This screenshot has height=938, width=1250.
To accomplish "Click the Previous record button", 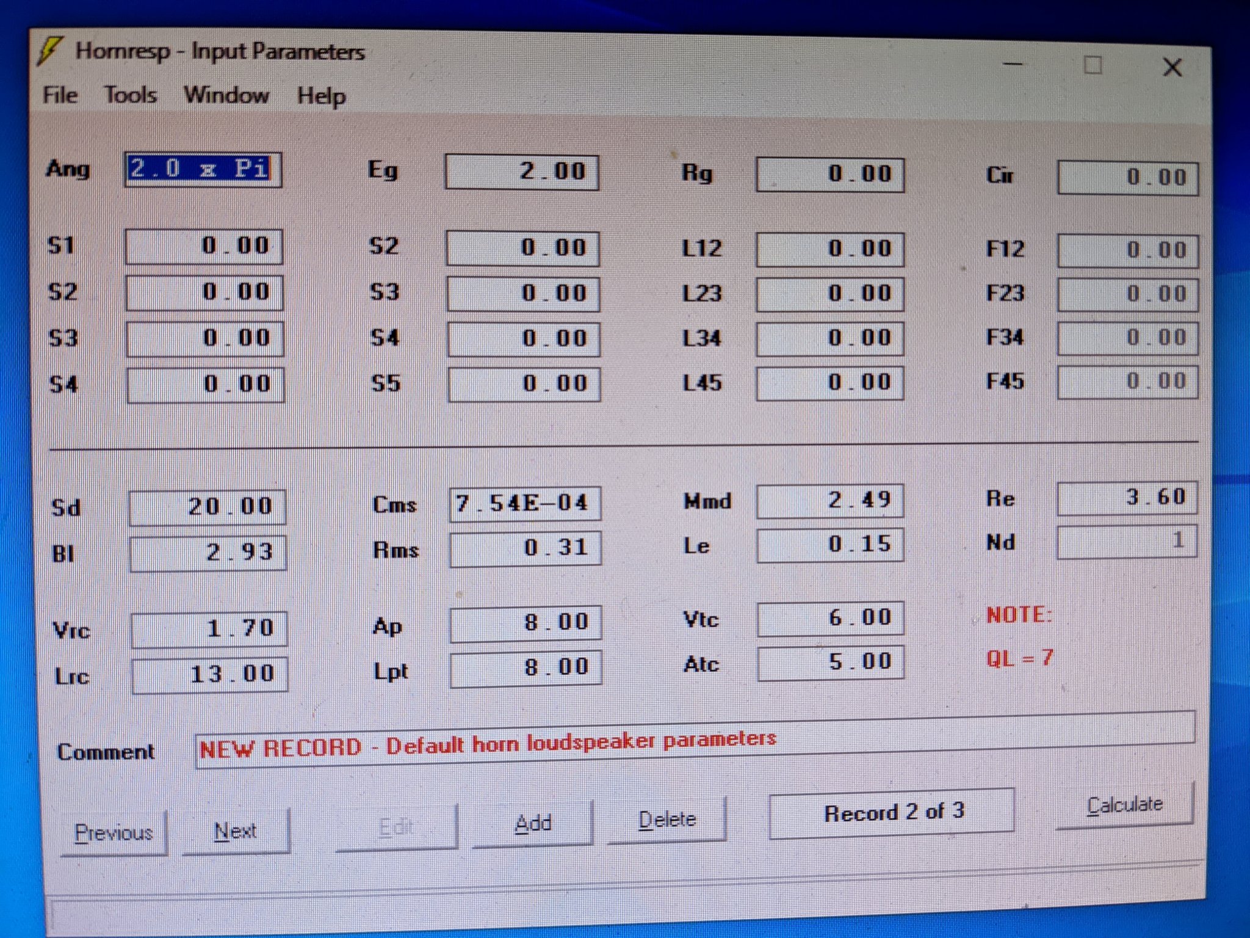I will 114,832.
